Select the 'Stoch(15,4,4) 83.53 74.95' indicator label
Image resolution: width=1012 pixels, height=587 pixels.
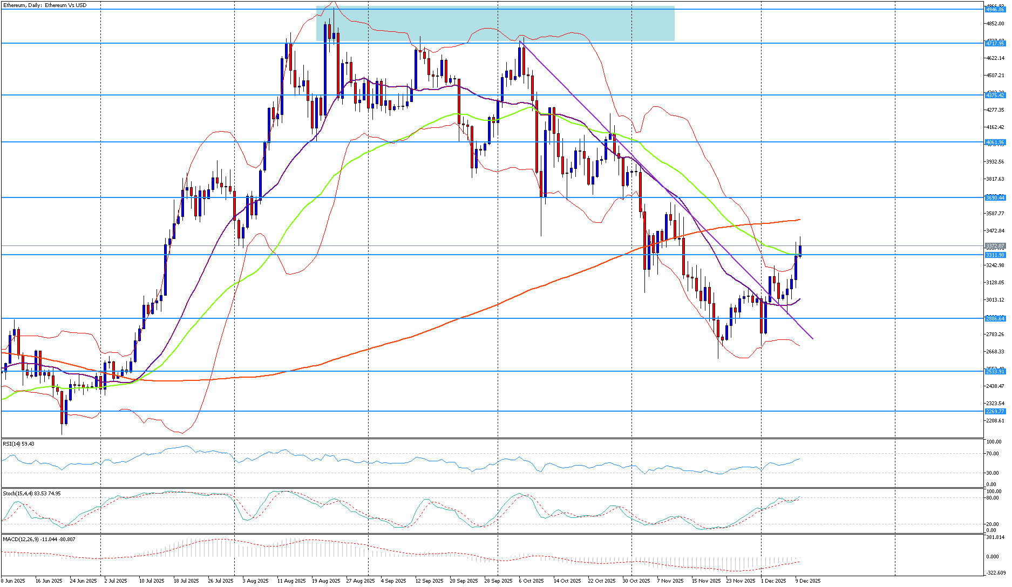click(32, 493)
